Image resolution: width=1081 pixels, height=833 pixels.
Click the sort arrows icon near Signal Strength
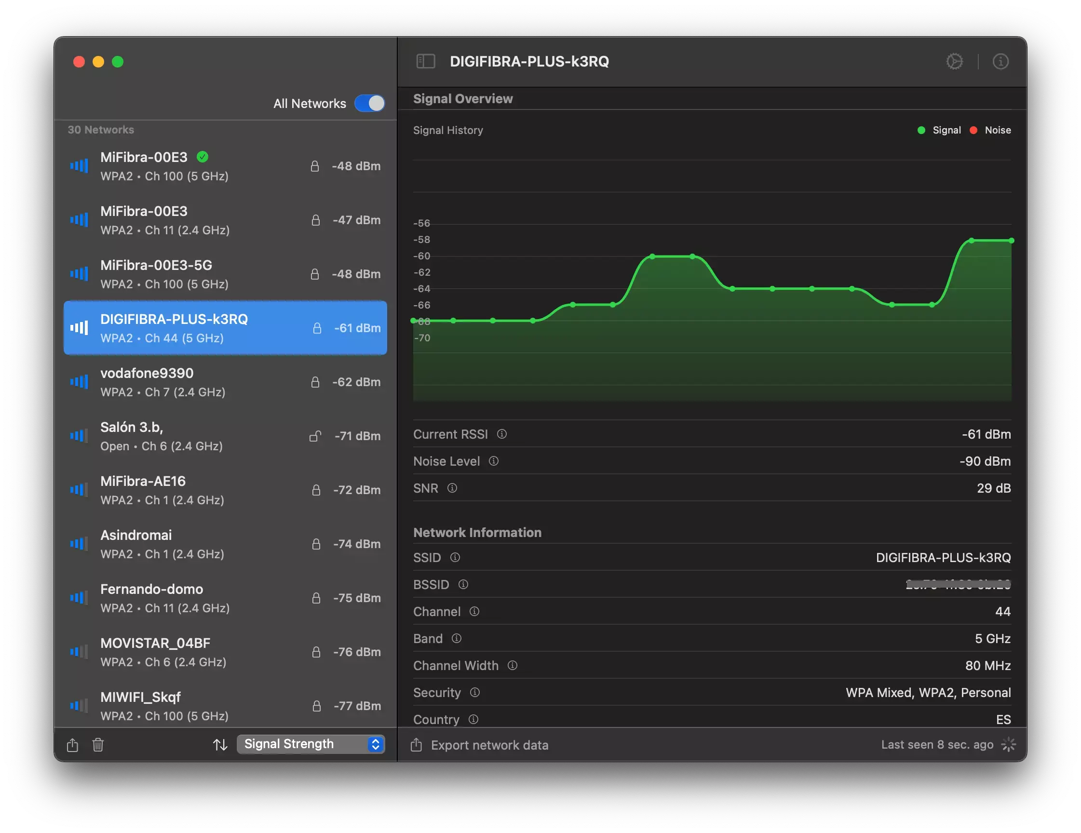click(220, 744)
